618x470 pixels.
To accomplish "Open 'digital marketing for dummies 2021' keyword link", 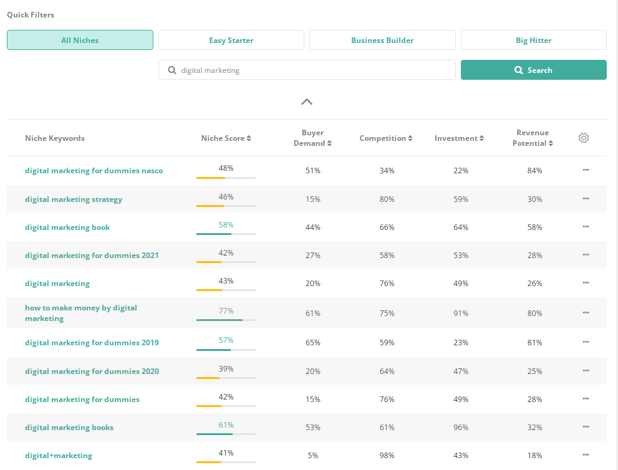I will 92,256.
